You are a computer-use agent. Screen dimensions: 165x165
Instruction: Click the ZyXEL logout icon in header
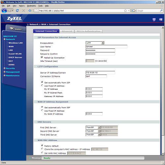click(161, 19)
